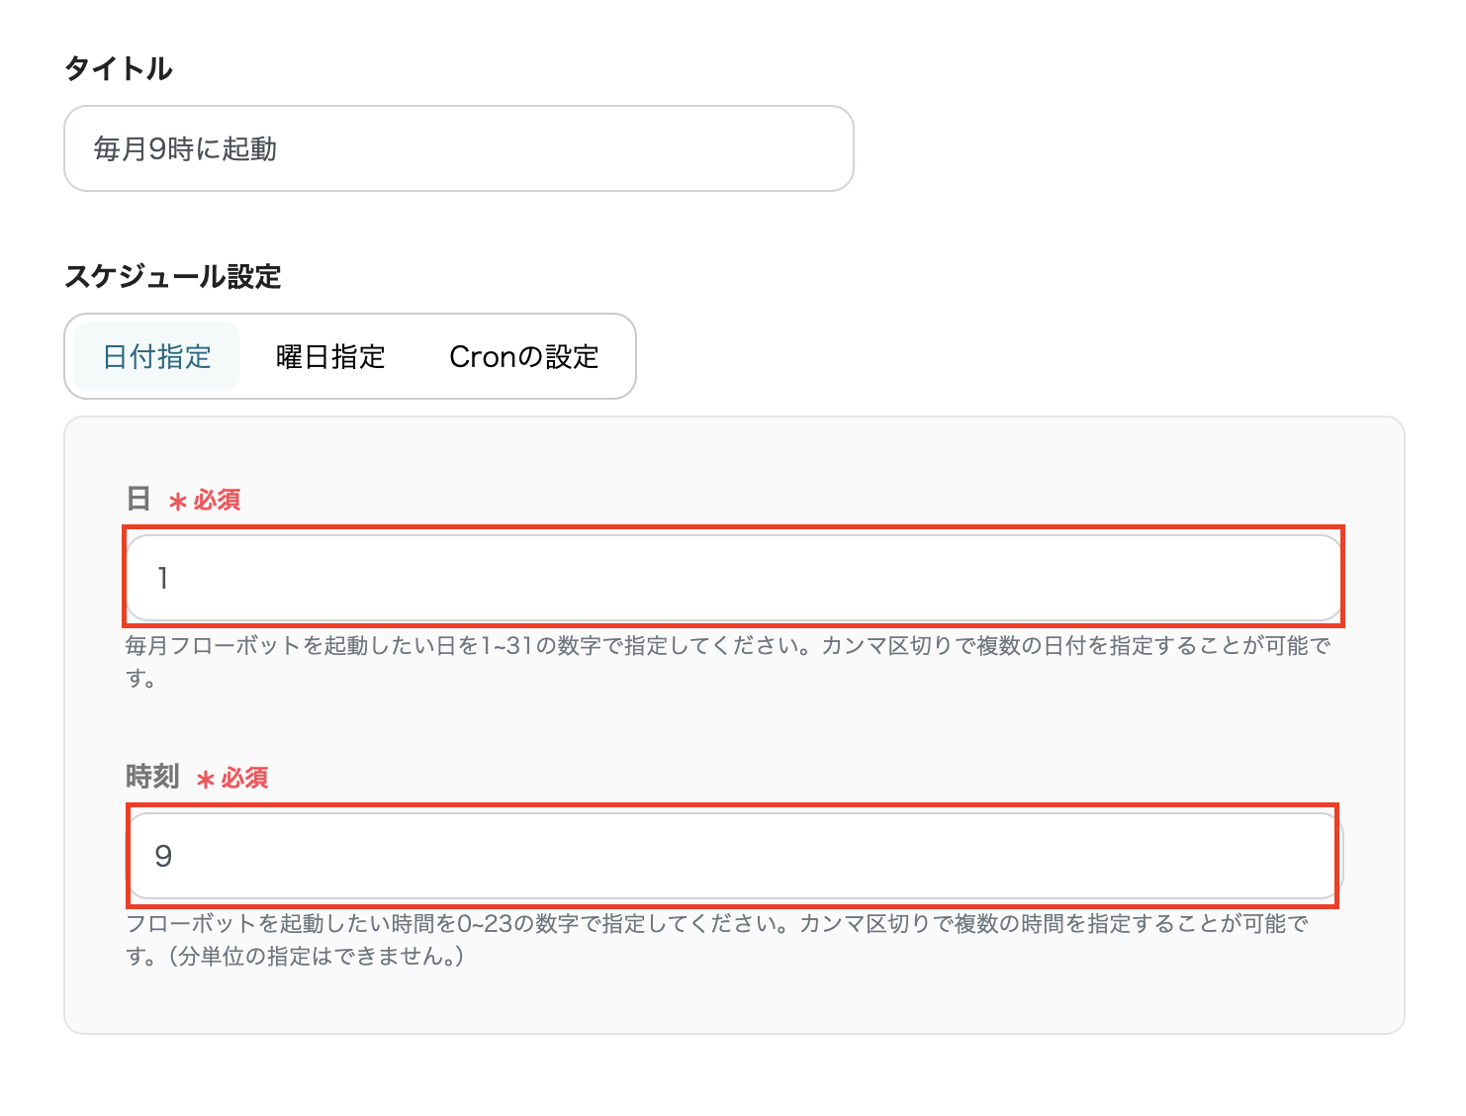1466x1116 pixels.
Task: Click the 必須 marker next to 時刻
Action: pos(232,779)
